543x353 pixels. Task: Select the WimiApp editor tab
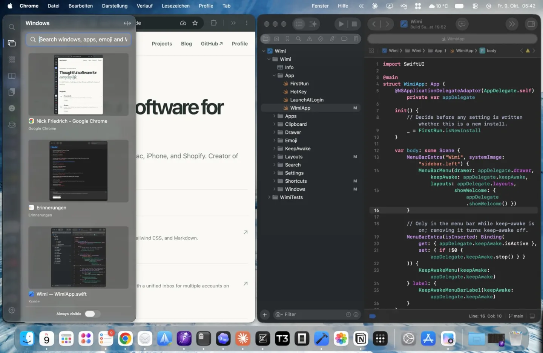point(452,39)
